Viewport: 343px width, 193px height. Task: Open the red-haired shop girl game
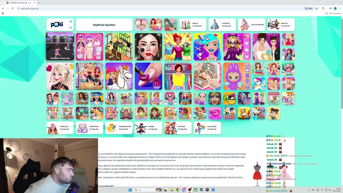pyautogui.click(x=178, y=47)
